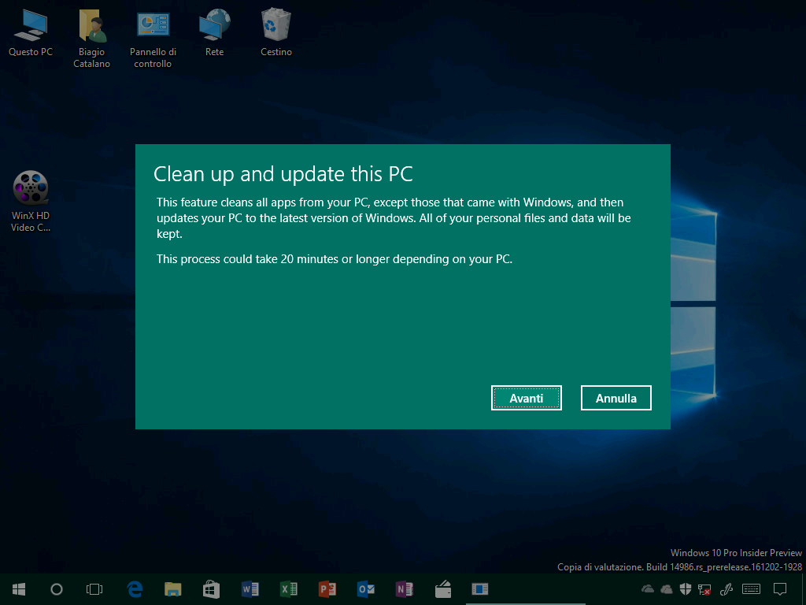
Task: Launch OneNote from the taskbar
Action: click(404, 589)
